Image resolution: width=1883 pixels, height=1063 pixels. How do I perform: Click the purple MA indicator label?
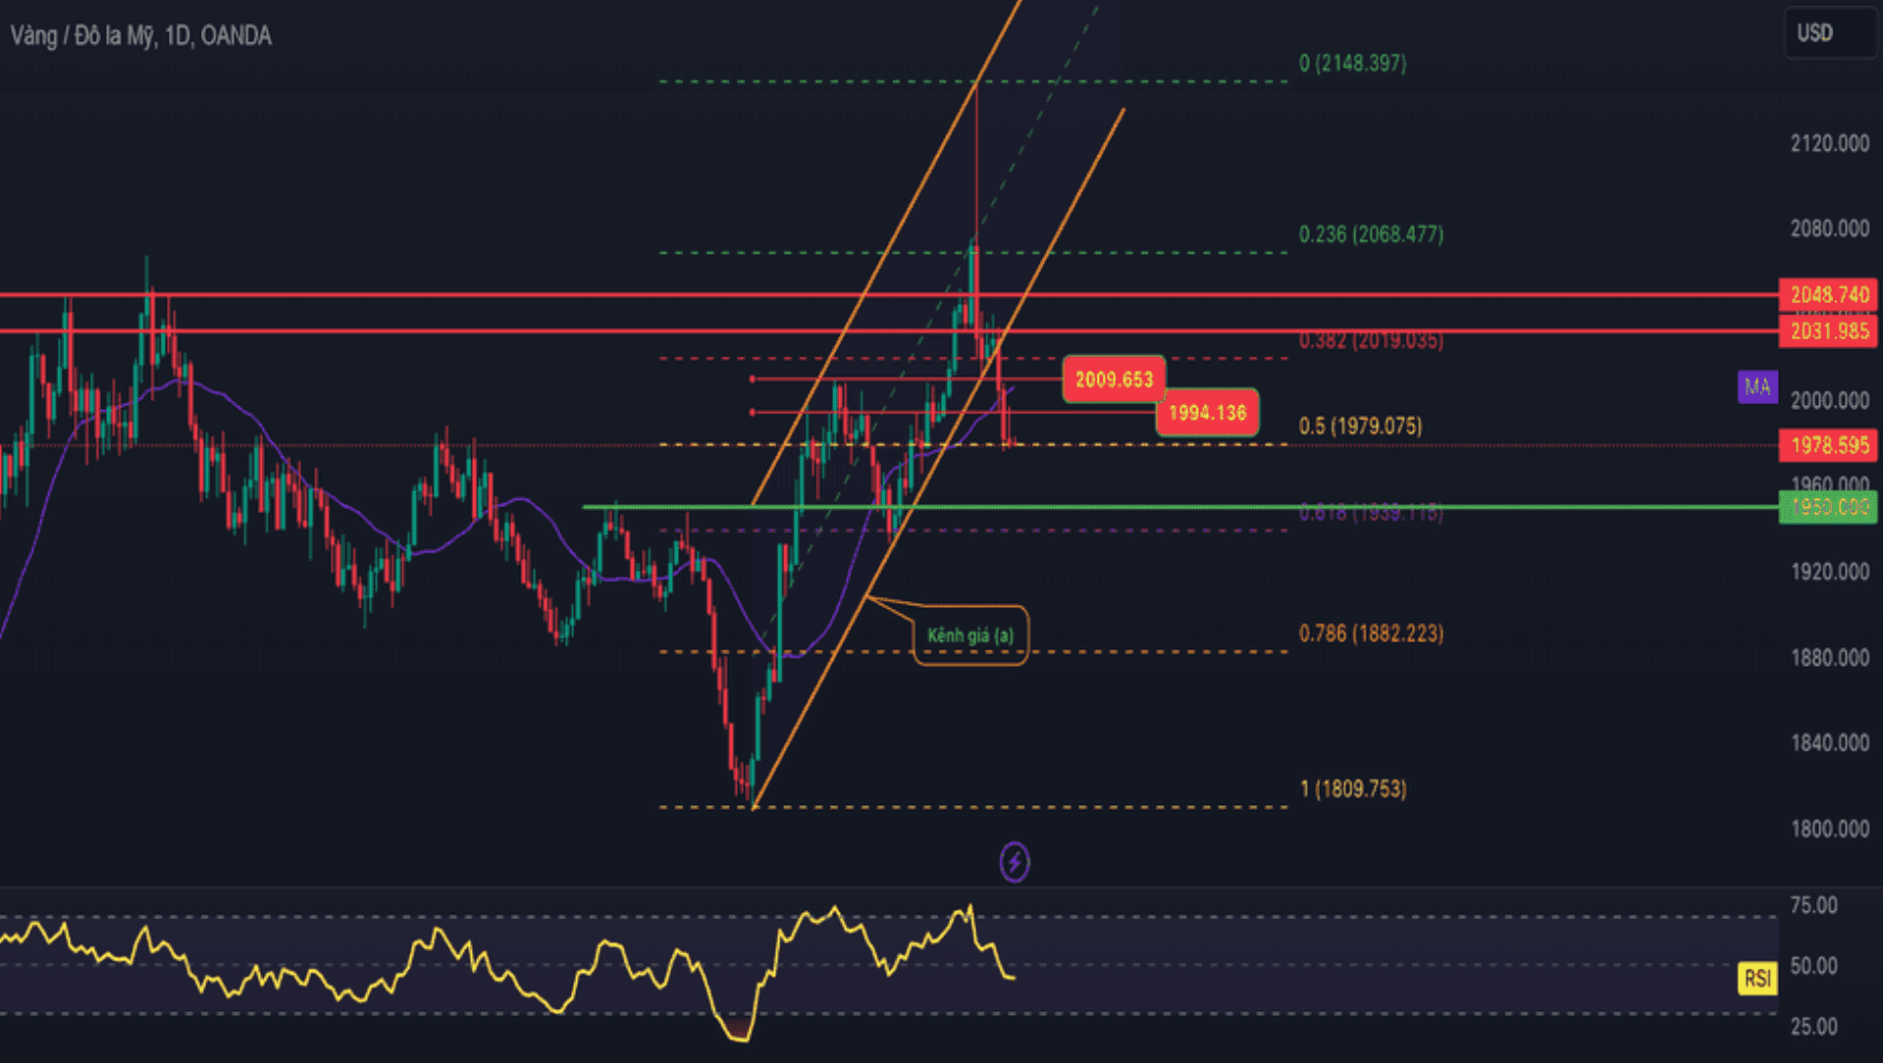pyautogui.click(x=1757, y=386)
